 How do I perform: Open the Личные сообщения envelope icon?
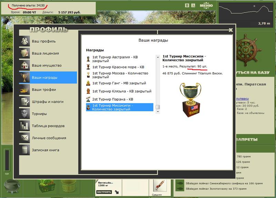click(x=24, y=138)
